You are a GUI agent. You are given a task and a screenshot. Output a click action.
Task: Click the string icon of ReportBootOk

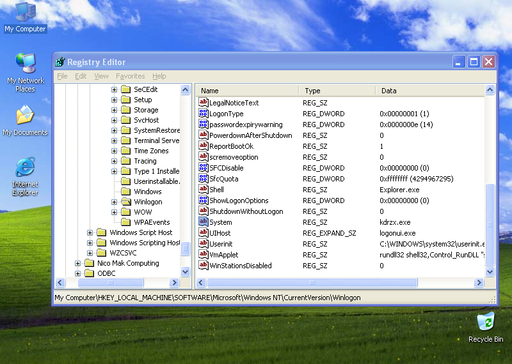point(203,146)
